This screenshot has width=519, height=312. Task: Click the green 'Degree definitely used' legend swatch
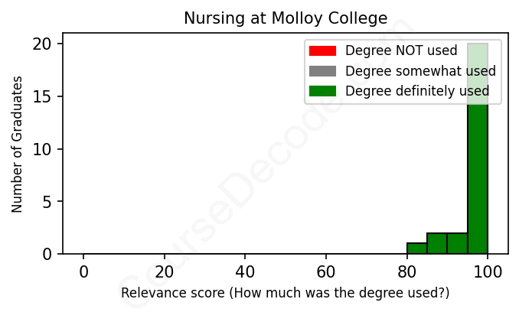pos(322,92)
